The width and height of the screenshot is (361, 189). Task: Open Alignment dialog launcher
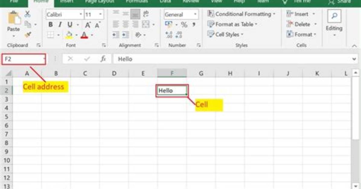[157, 45]
